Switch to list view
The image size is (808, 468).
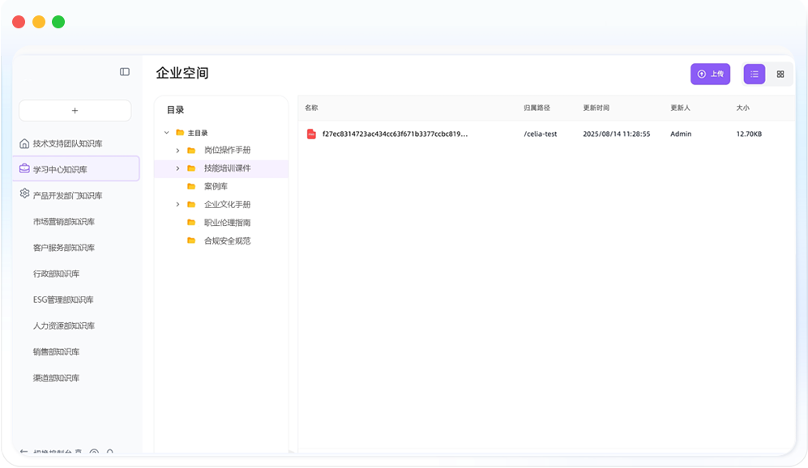pyautogui.click(x=755, y=74)
